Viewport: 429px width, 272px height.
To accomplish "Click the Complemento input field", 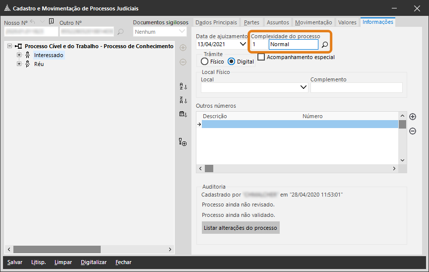I will (x=356, y=88).
